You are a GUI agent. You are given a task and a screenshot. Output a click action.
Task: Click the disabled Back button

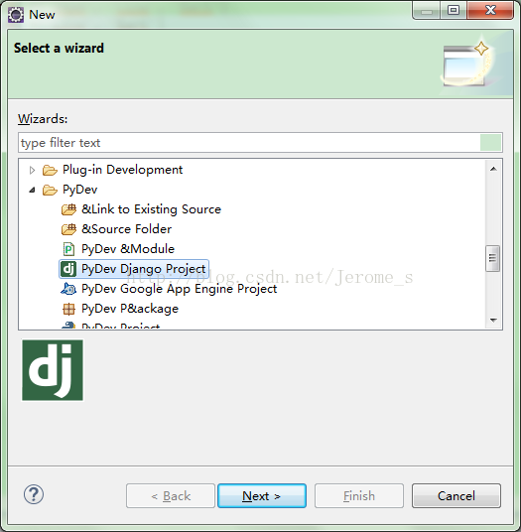171,495
